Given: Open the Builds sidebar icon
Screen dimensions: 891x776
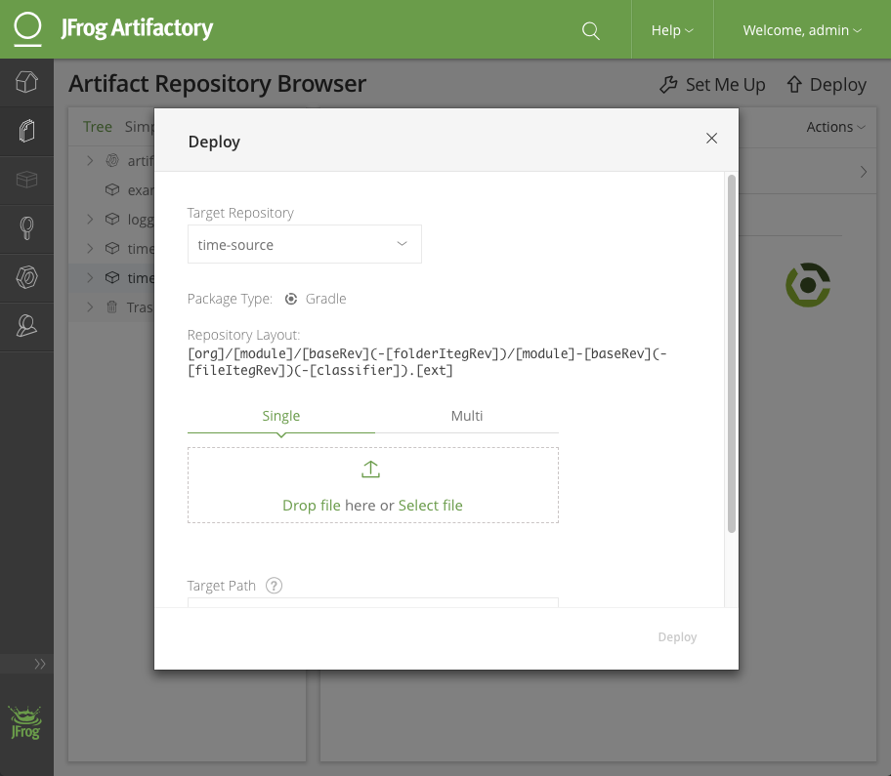Looking at the screenshot, I should (x=26, y=228).
